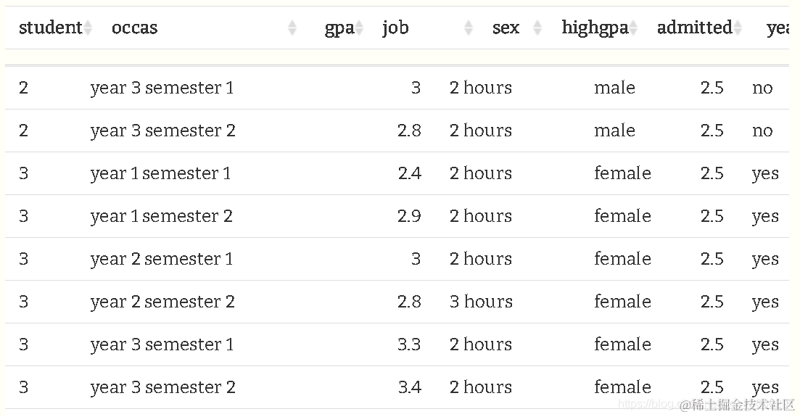Click the sort arrows next to gpa

click(x=359, y=28)
